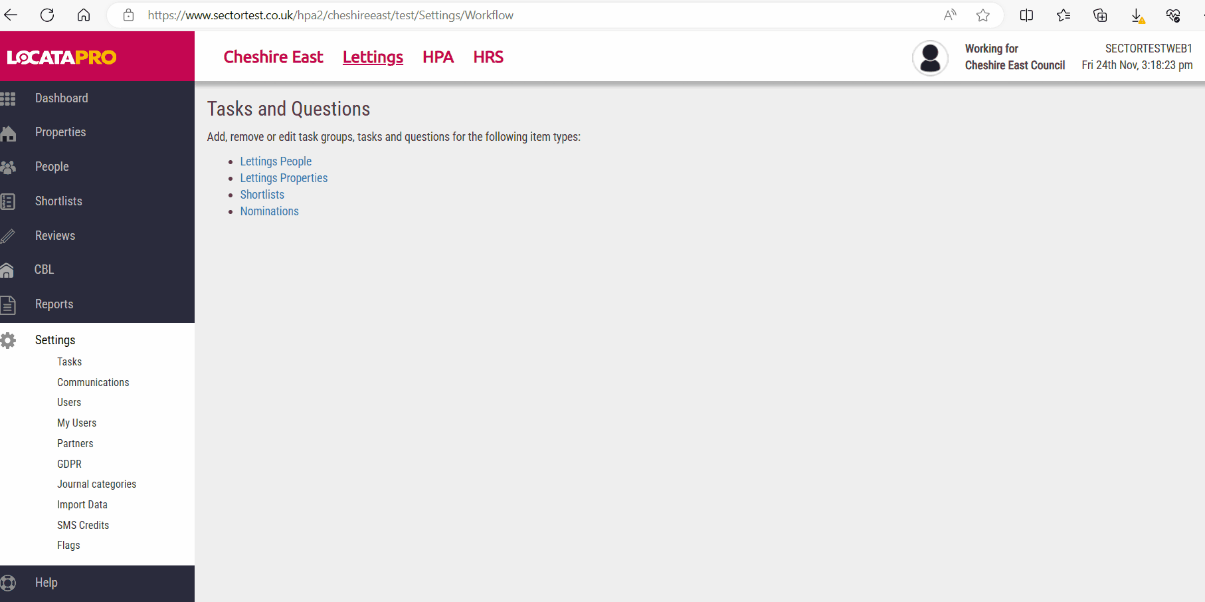Select GDPR under Settings

click(x=69, y=464)
